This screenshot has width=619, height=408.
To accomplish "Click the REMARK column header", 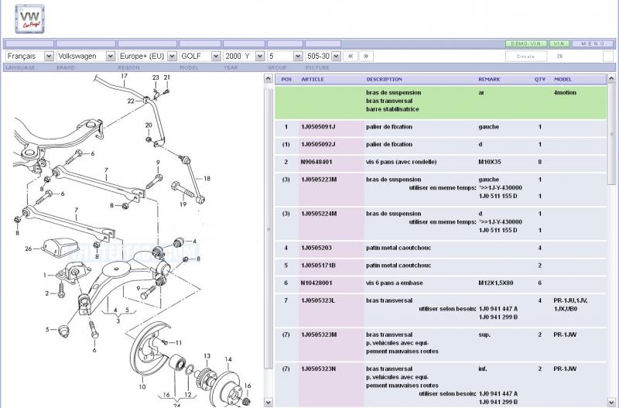I will (x=489, y=80).
